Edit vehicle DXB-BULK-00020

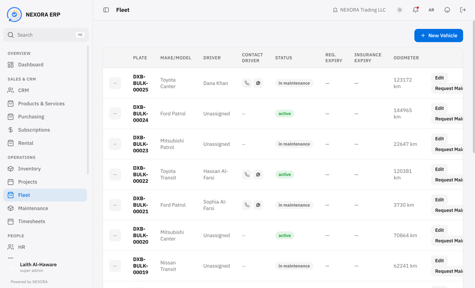click(439, 230)
